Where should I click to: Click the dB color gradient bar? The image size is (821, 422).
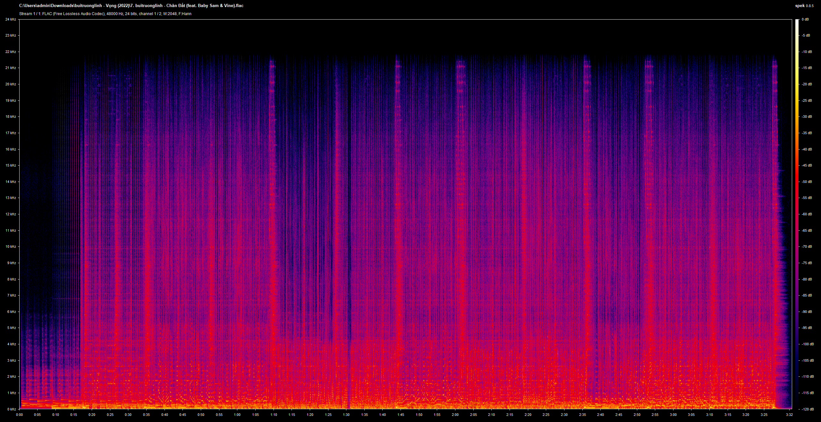pos(797,214)
